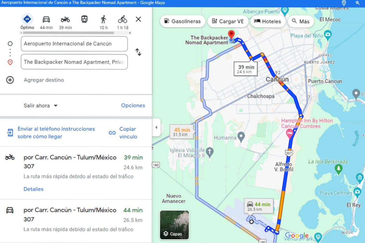
Task: Collapse the side panel with arrow
Action: tap(156, 127)
